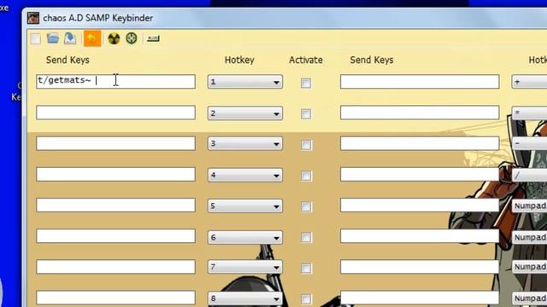547x307 pixels.
Task: Click the right Send Keys field in eighth row
Action: tap(420, 298)
